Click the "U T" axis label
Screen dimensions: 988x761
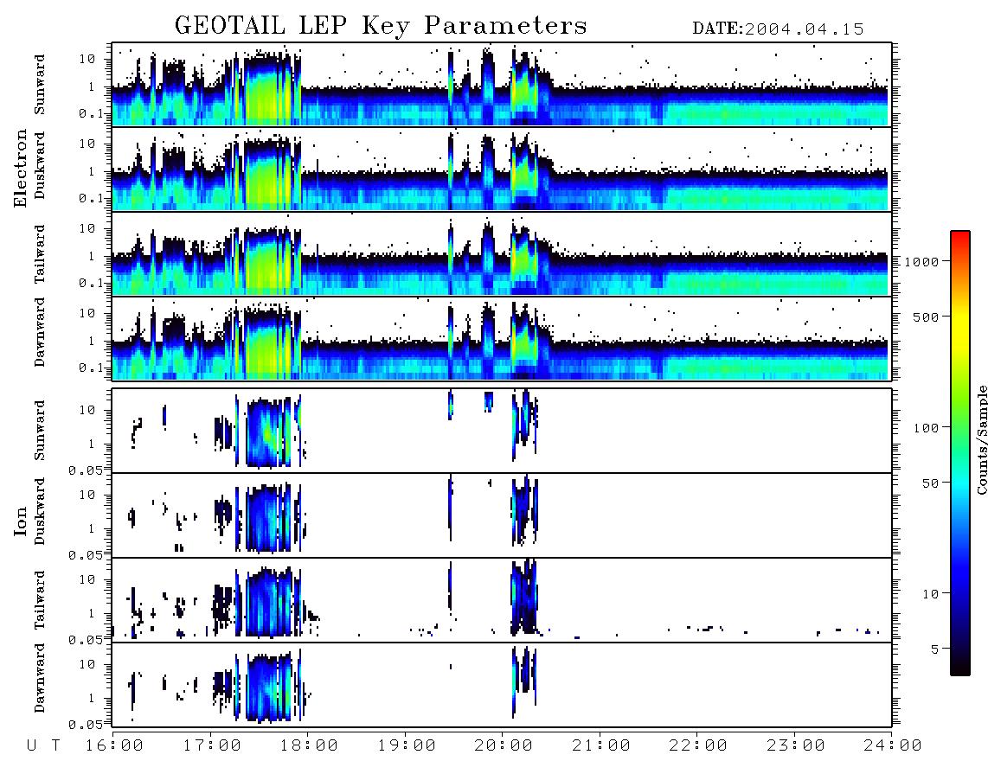43,746
